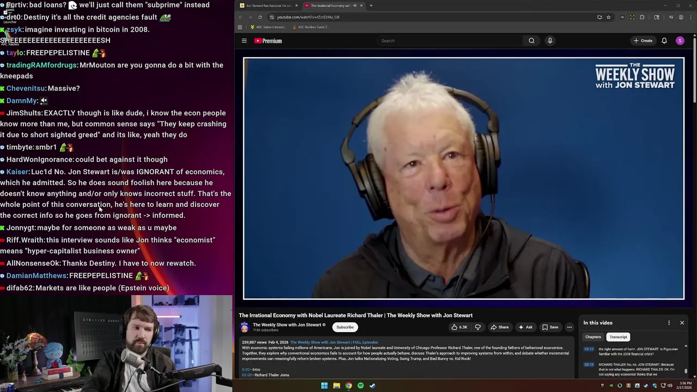The width and height of the screenshot is (697, 392).
Task: Click chat username DamianMatthews
Action: click(36, 275)
